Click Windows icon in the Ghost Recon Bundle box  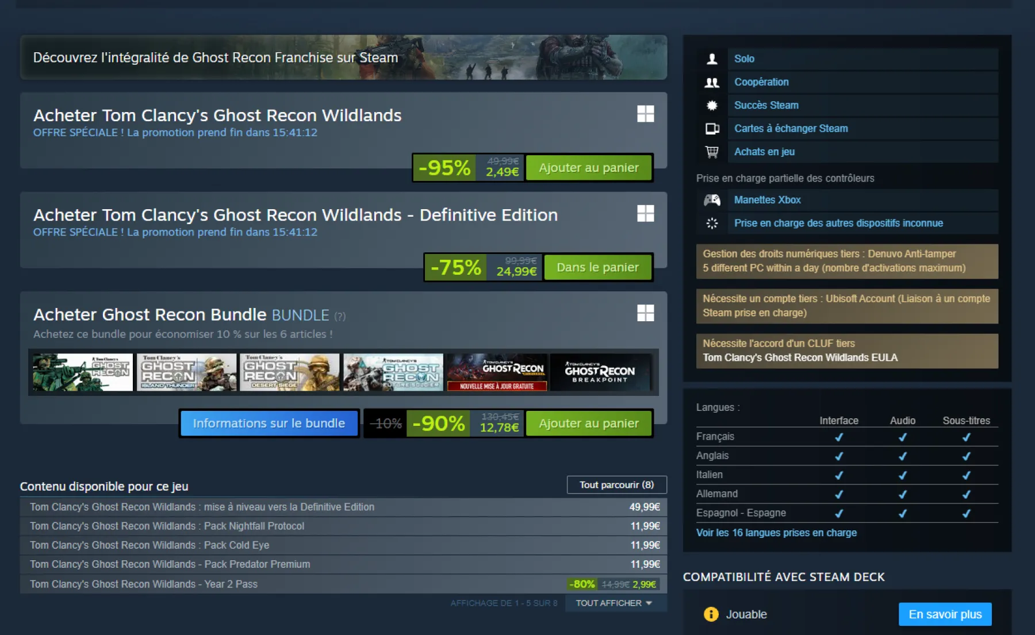645,313
